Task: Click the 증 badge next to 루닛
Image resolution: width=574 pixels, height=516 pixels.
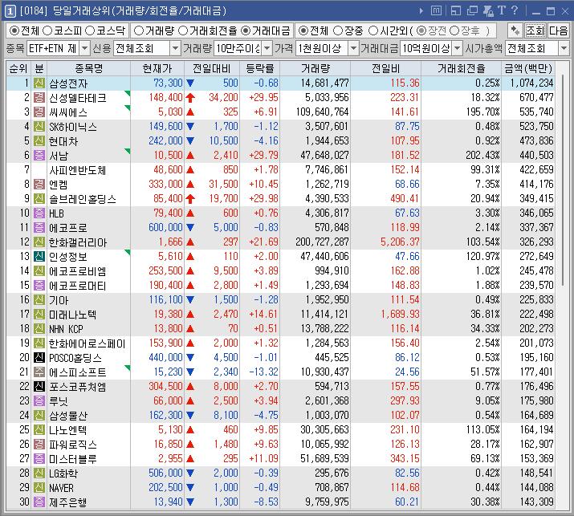Action: pyautogui.click(x=39, y=400)
